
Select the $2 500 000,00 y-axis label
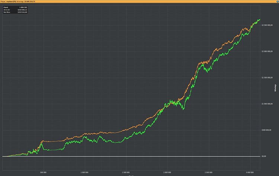267,25
